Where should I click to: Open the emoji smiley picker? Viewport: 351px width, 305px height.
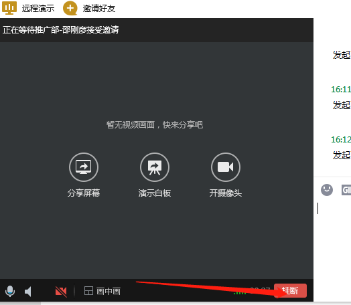327,190
